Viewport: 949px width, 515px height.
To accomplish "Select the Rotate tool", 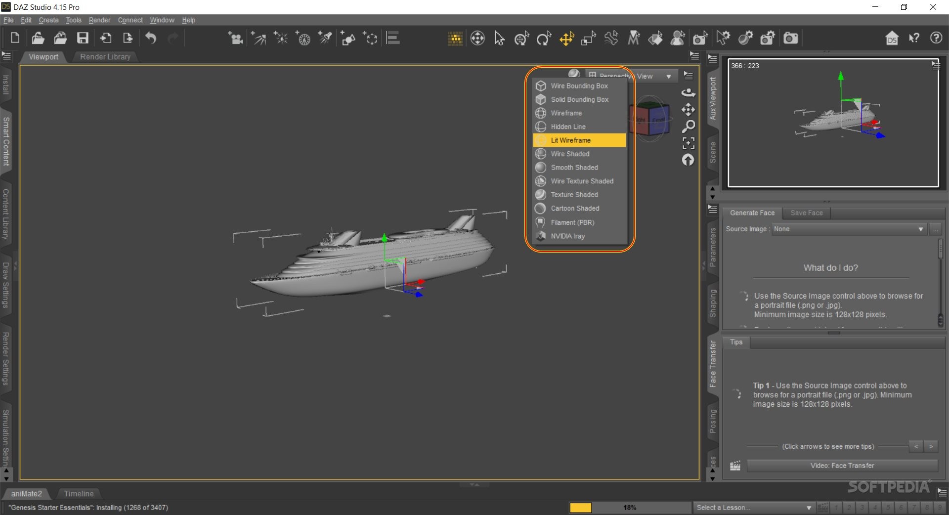I will click(x=544, y=38).
